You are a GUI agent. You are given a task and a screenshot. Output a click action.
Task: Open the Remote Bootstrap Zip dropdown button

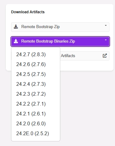(60, 27)
